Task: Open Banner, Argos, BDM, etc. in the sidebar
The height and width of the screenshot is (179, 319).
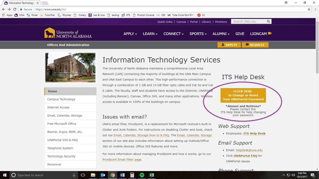Action: coord(70,132)
